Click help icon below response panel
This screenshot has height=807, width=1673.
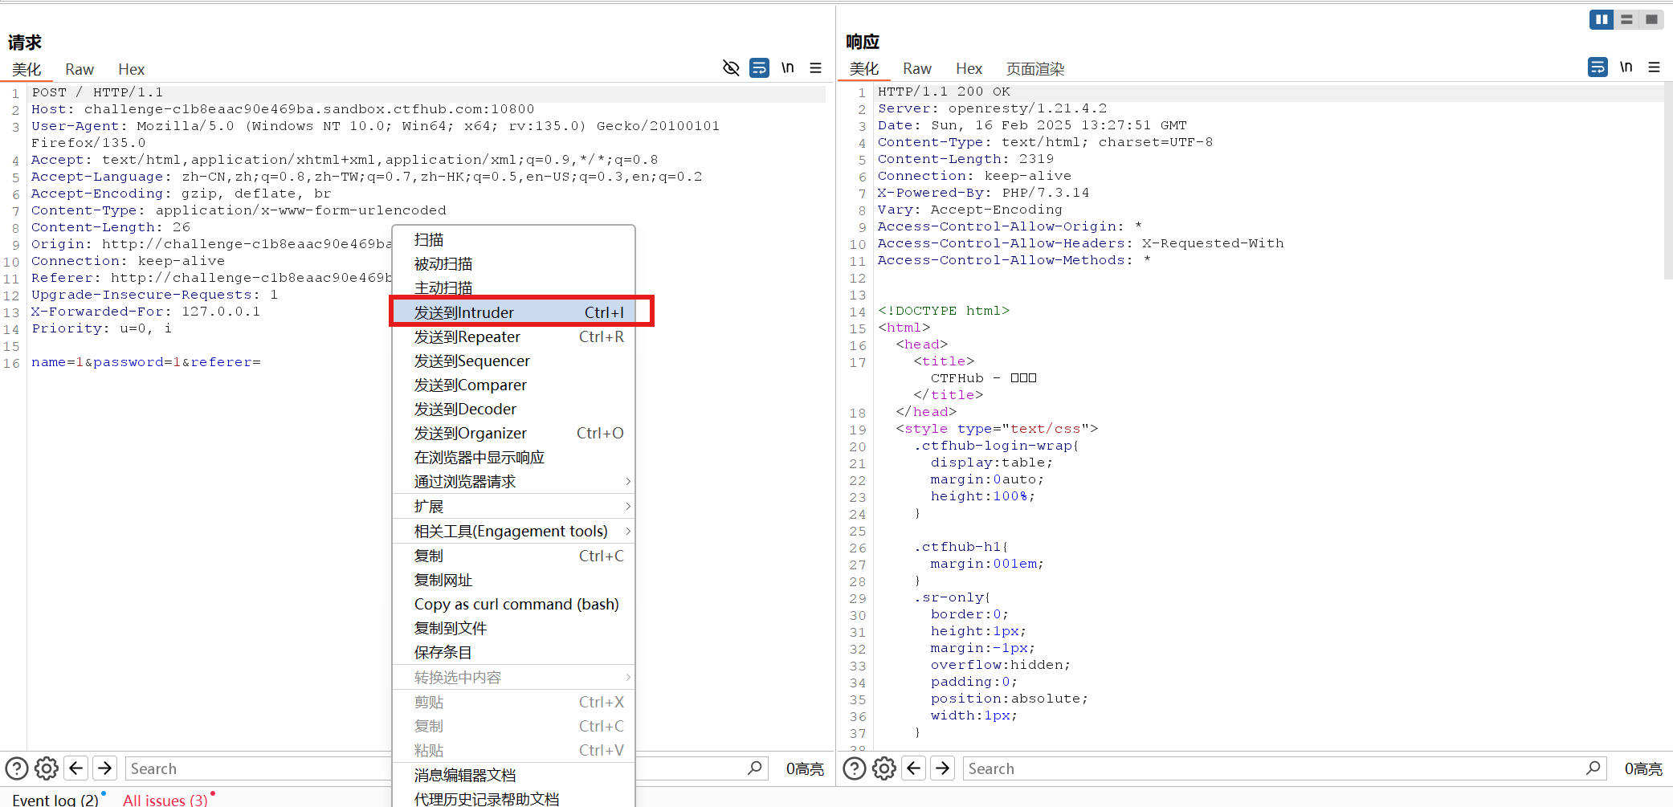[x=855, y=768]
